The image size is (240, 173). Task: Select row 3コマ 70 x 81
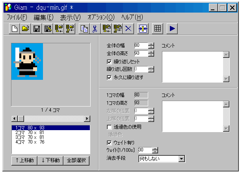pos(51,137)
